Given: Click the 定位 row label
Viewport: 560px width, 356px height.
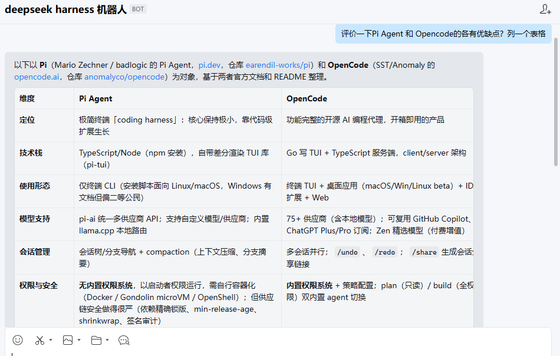Looking at the screenshot, I should point(27,120).
